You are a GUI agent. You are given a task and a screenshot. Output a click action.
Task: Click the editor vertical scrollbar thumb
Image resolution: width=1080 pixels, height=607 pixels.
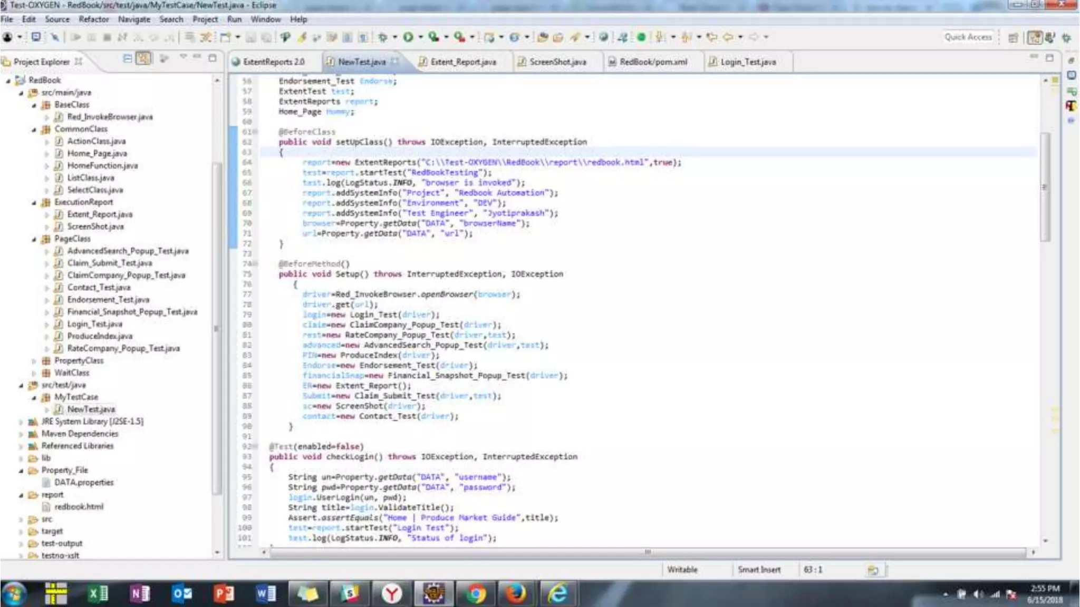(x=1045, y=187)
